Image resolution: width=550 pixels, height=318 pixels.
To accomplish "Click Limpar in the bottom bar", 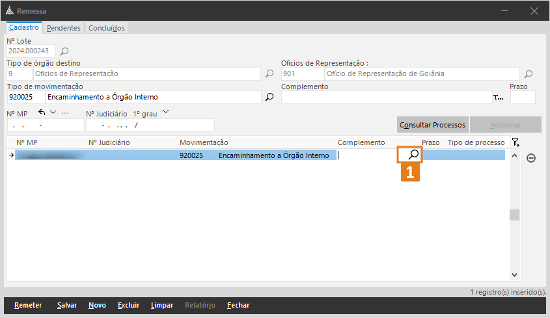I will coord(162,306).
